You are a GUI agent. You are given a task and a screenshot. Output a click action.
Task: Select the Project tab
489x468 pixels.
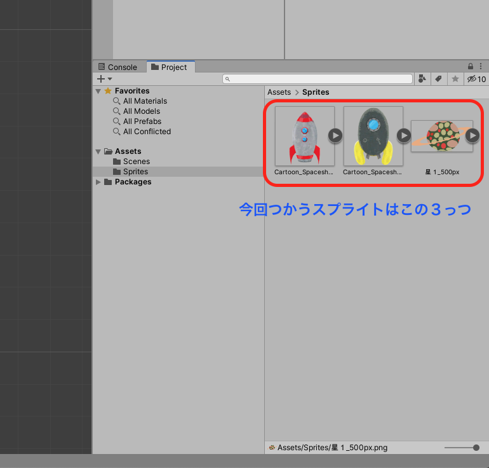(x=170, y=67)
